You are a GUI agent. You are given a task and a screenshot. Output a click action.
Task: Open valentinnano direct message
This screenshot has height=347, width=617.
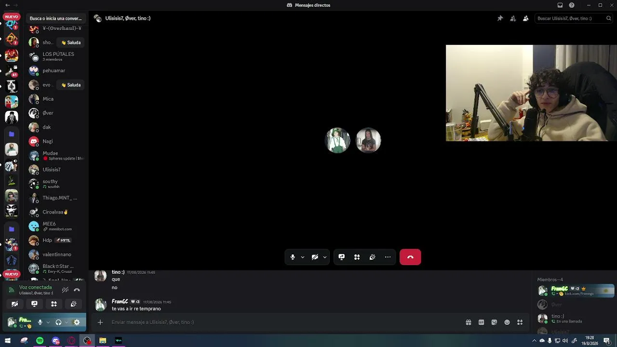point(56,254)
